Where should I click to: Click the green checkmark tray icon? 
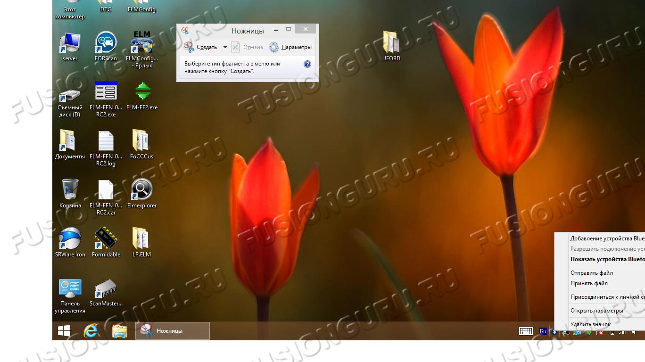point(589,332)
